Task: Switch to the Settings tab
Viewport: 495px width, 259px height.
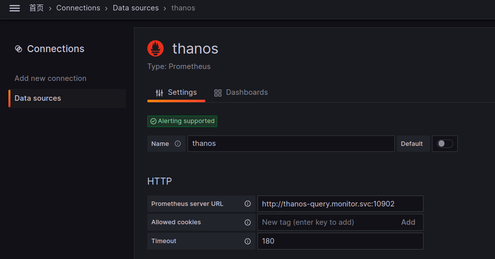Action: tap(176, 93)
